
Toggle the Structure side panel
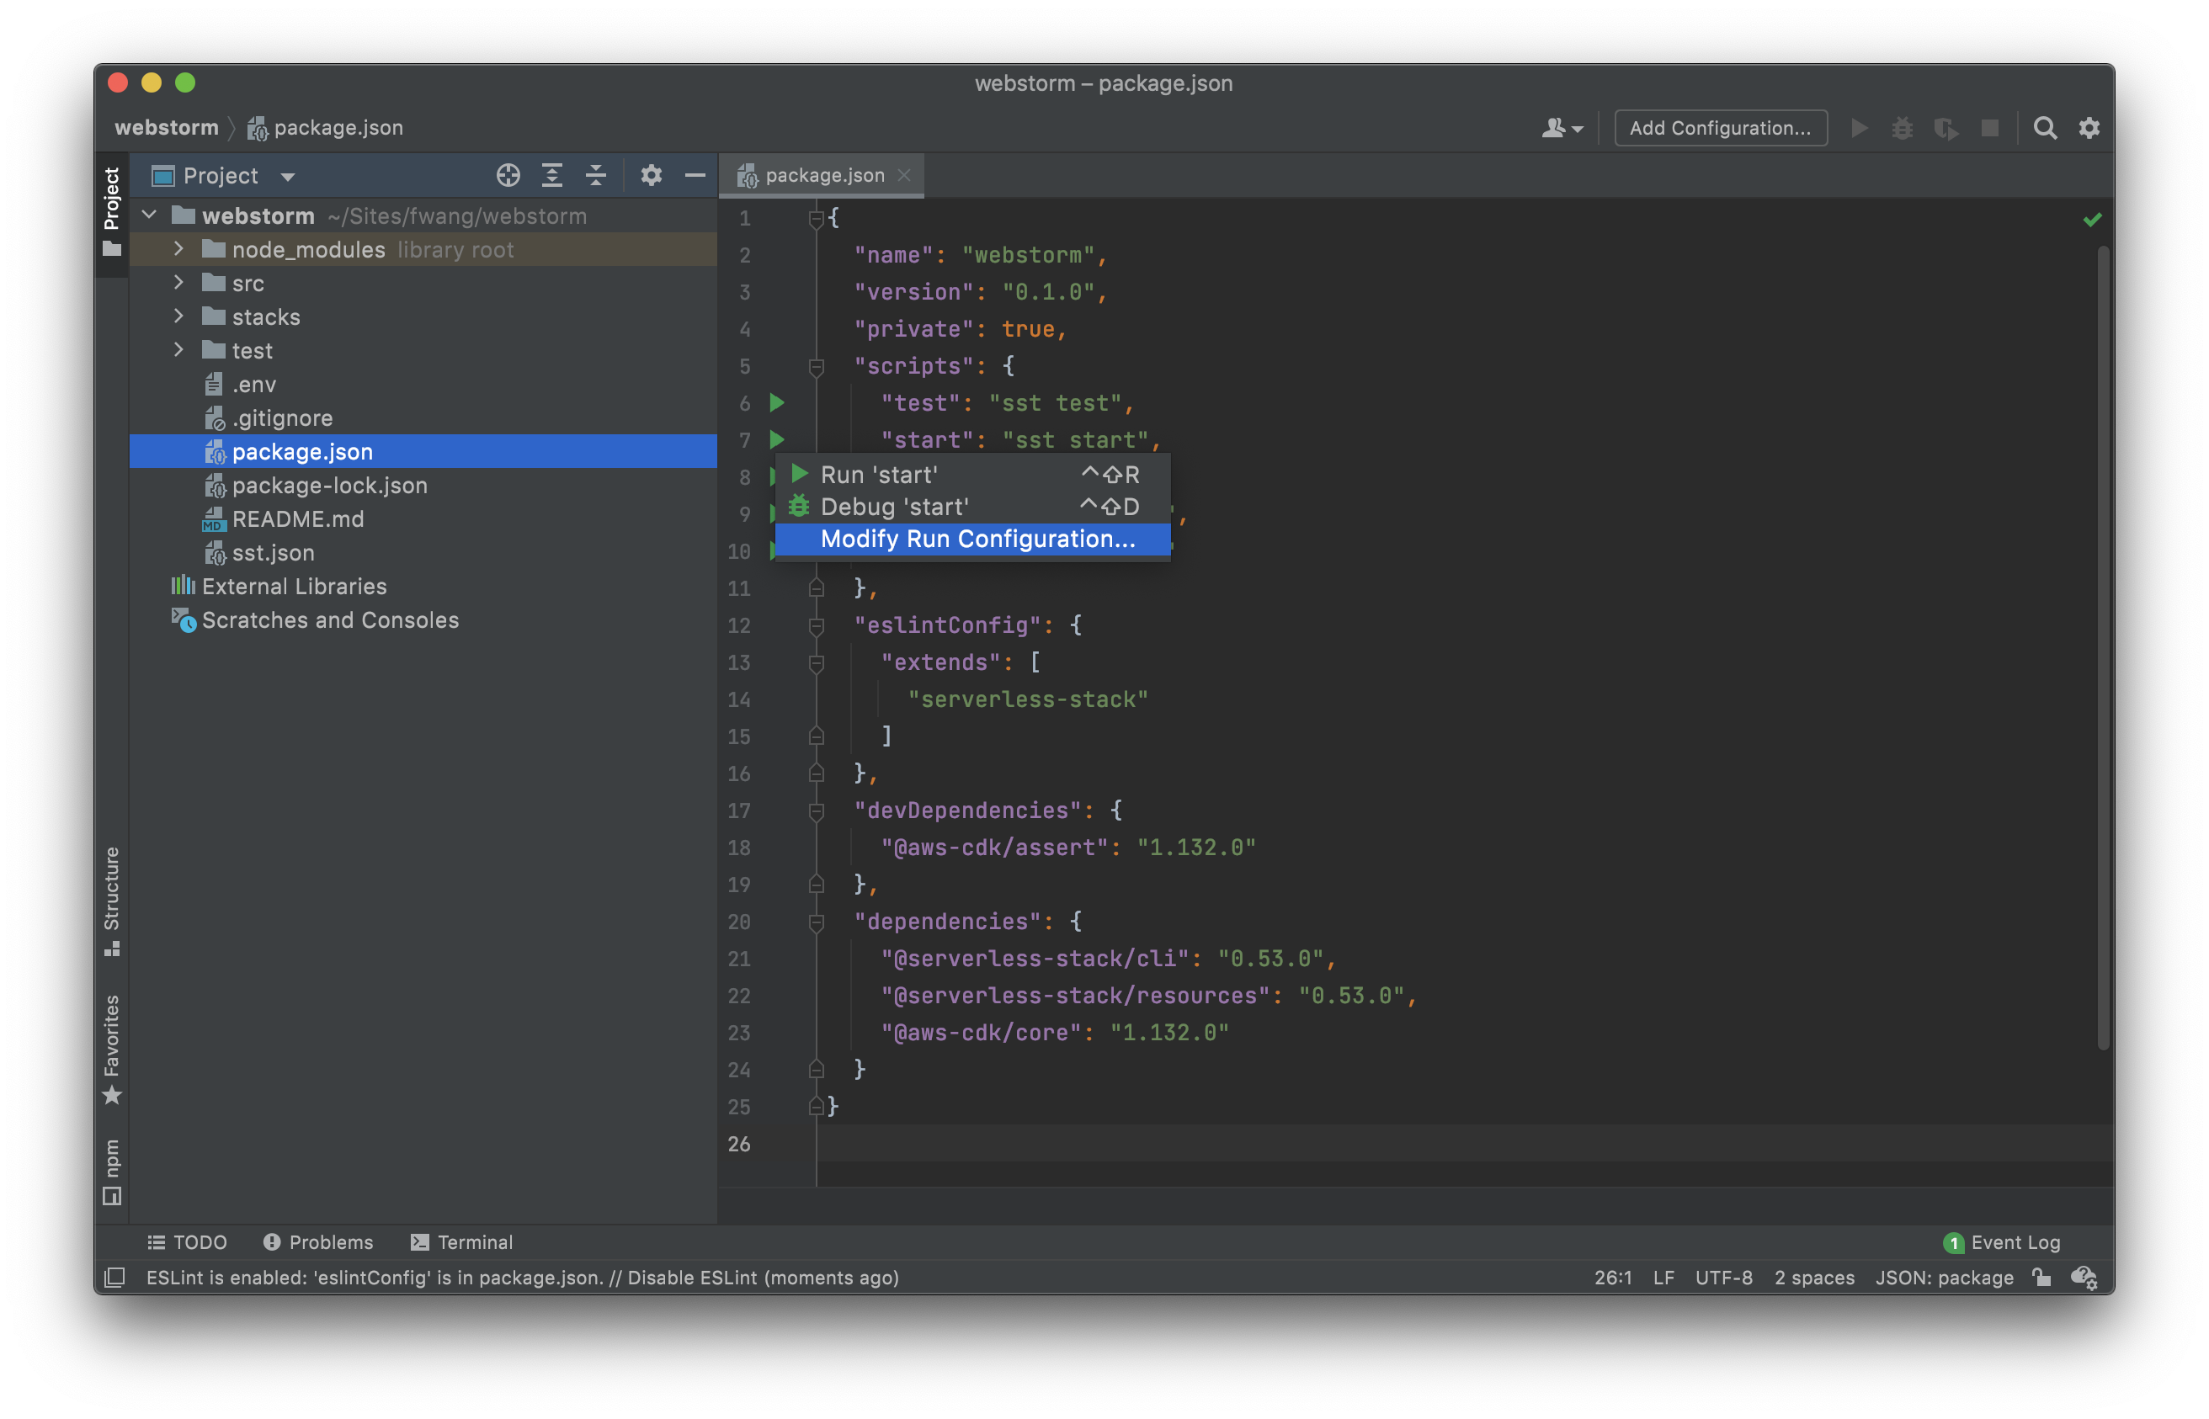pos(114,907)
